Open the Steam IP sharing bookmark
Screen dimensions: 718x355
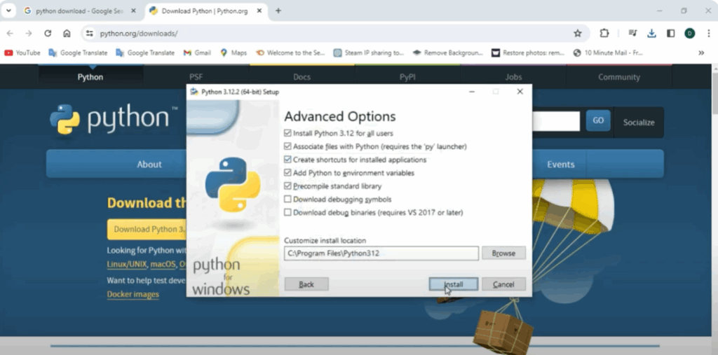pos(369,53)
